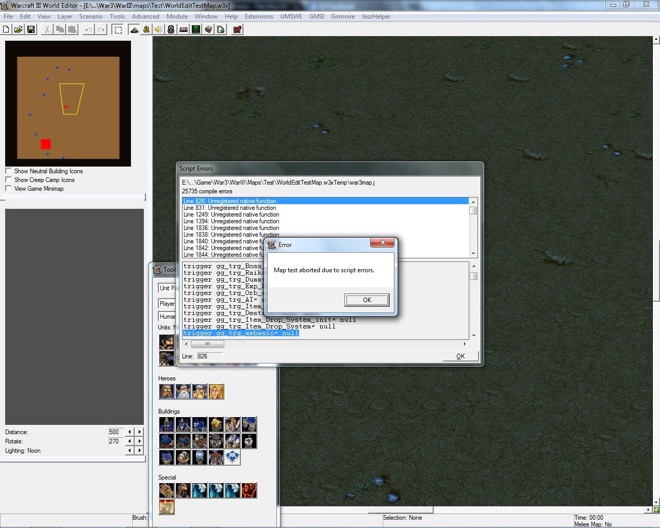
Task: Open a map via the folder icon
Action: [19, 29]
